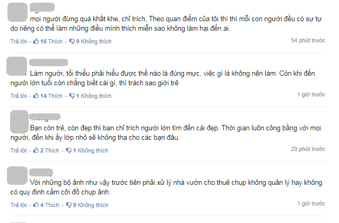Click the '29 phút trước' timestamp
Image resolution: width=339 pixels, height=223 pixels.
coord(308,149)
